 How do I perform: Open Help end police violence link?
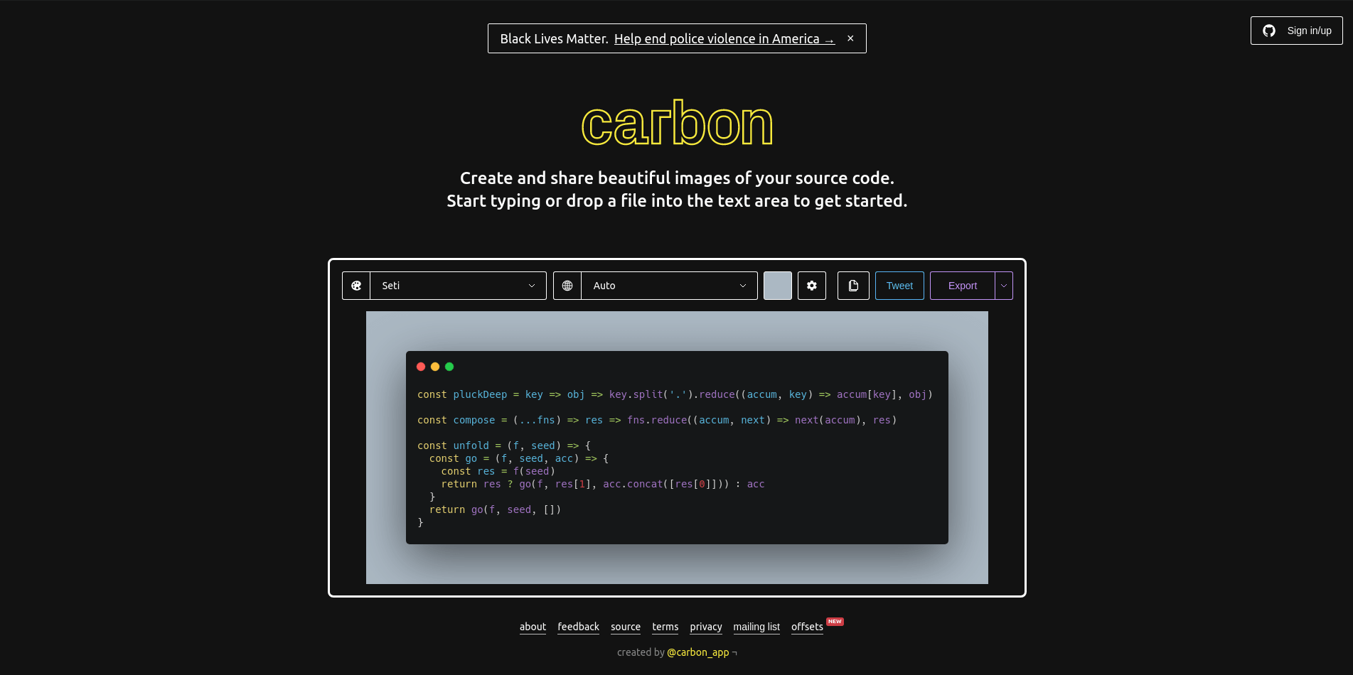724,39
